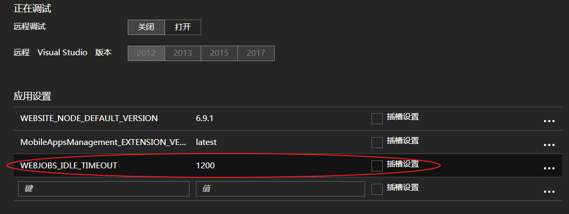Open more options for WEBJOBS_IDLE_TIMEOUT row
The height and width of the screenshot is (214, 569).
tap(549, 168)
